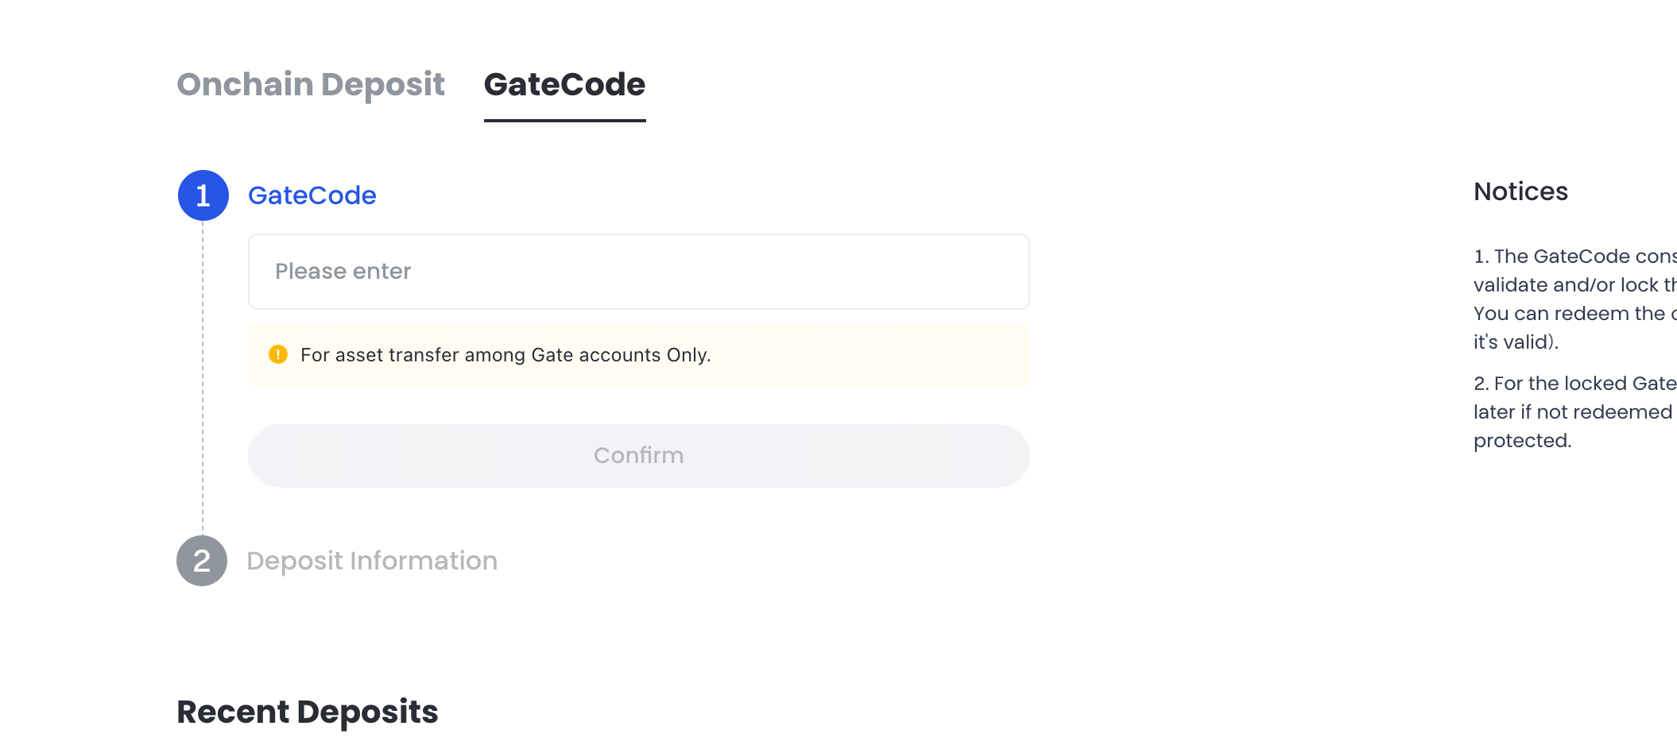Switch to the Onchain Deposit tab

(x=310, y=84)
